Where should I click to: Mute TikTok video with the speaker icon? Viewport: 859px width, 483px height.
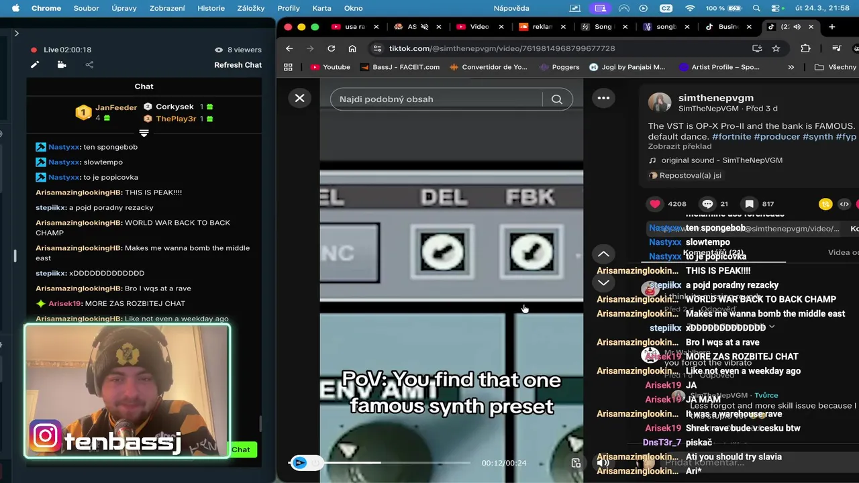(603, 462)
